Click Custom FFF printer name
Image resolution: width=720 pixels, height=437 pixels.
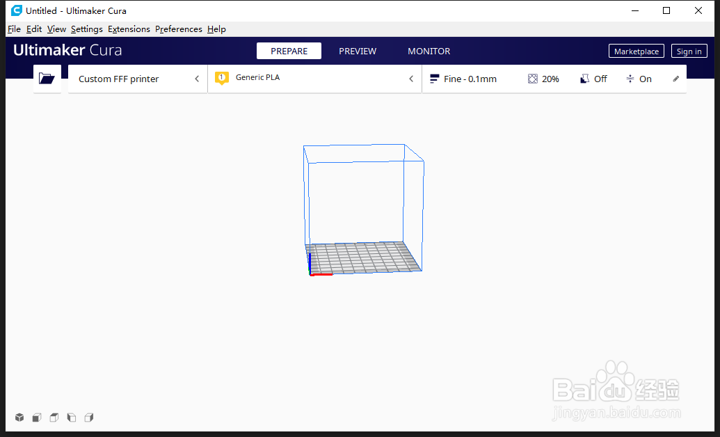pos(118,79)
